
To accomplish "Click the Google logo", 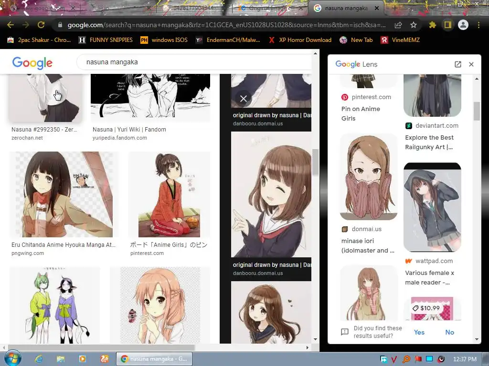I will [32, 63].
